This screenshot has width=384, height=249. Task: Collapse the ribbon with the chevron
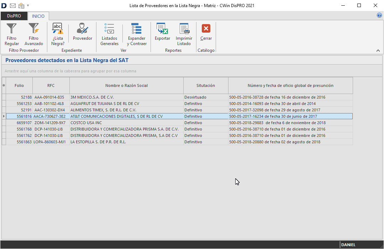378,51
